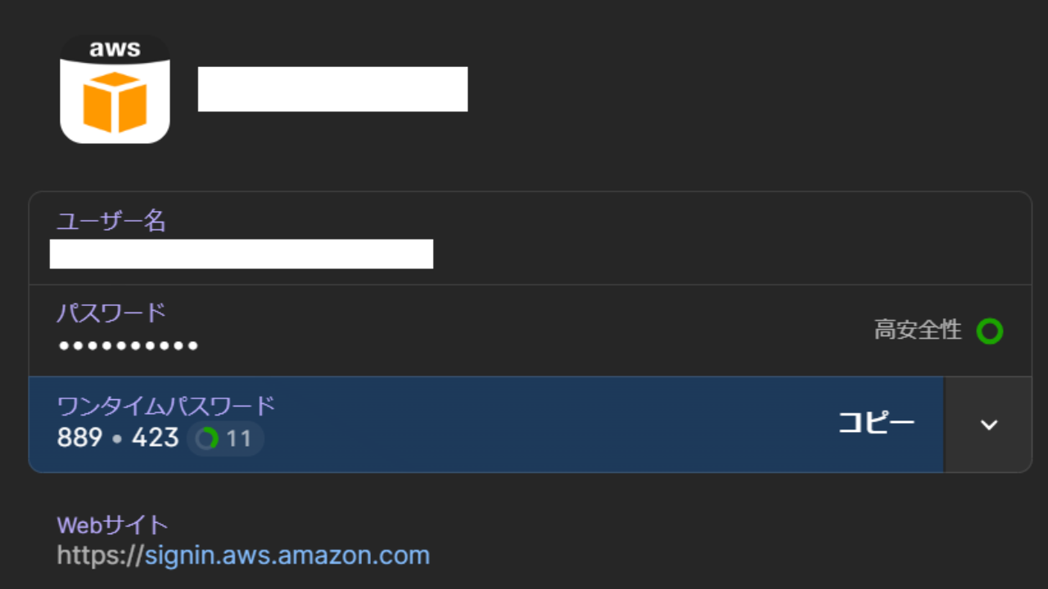The width and height of the screenshot is (1048, 589).
Task: Select the highlighted one-time password row
Action: (486, 425)
